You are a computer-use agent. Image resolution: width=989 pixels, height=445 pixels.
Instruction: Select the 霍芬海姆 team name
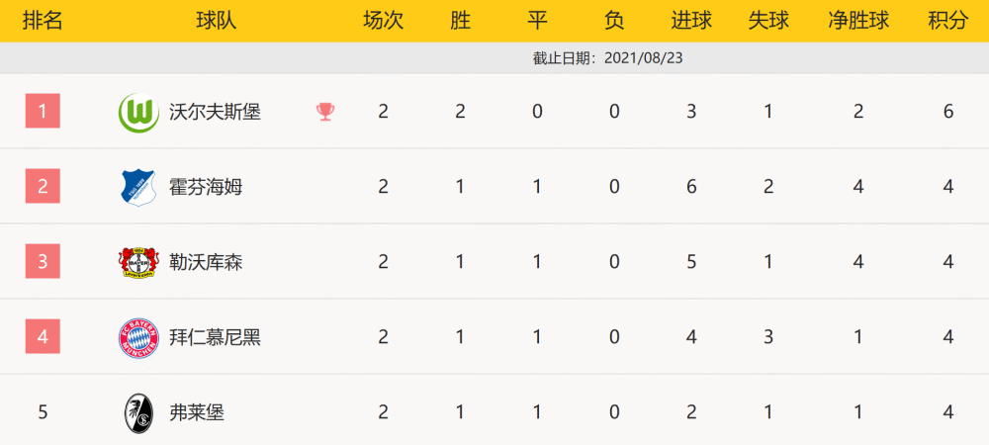point(206,187)
